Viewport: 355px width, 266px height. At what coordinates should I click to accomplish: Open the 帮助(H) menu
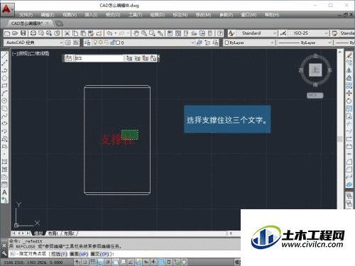(x=272, y=15)
